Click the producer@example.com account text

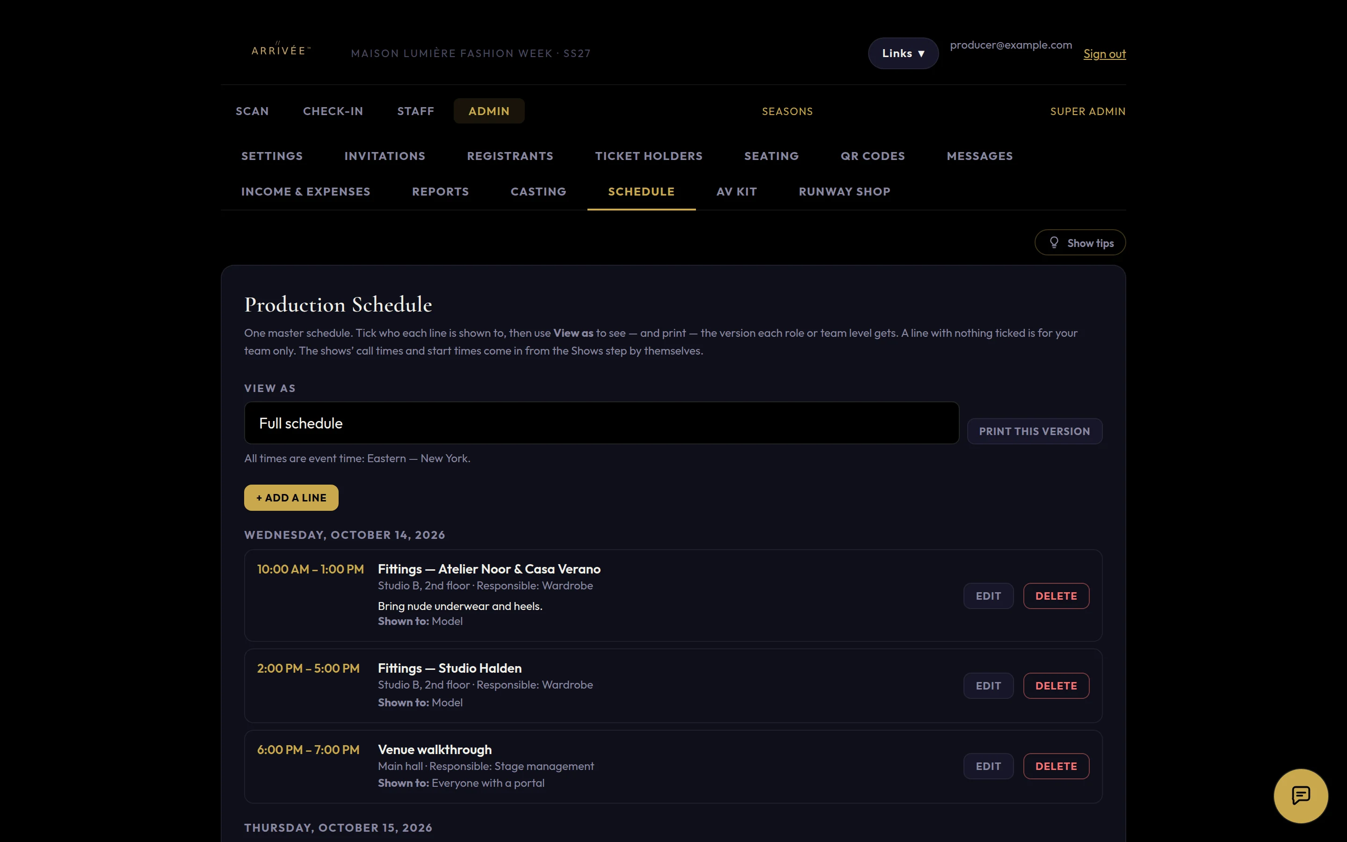pyautogui.click(x=1011, y=45)
